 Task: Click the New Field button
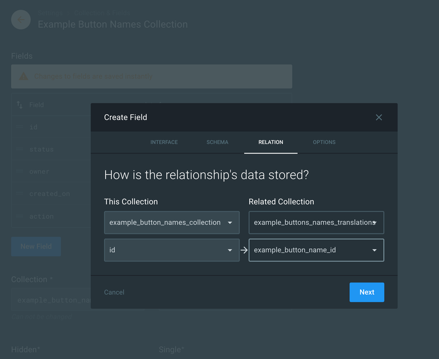click(x=36, y=247)
